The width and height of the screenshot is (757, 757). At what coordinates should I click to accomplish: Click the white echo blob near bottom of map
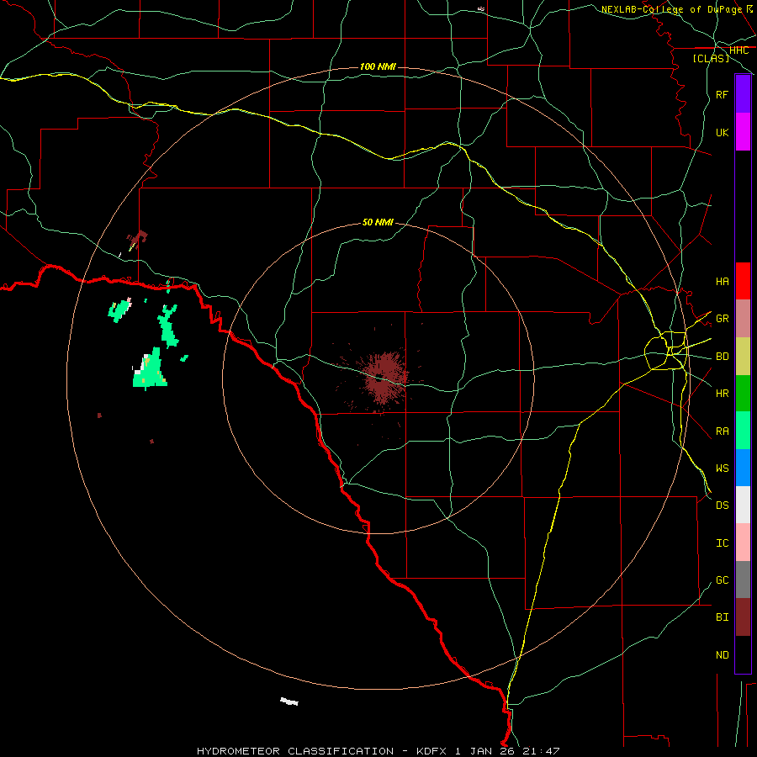pos(289,701)
